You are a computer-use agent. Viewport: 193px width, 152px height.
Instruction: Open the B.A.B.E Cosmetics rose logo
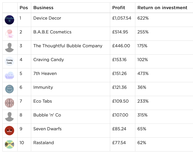tap(9, 34)
